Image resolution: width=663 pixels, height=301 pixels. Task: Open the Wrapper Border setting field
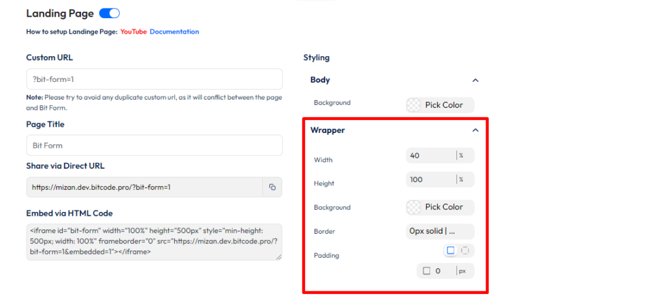coord(440,231)
